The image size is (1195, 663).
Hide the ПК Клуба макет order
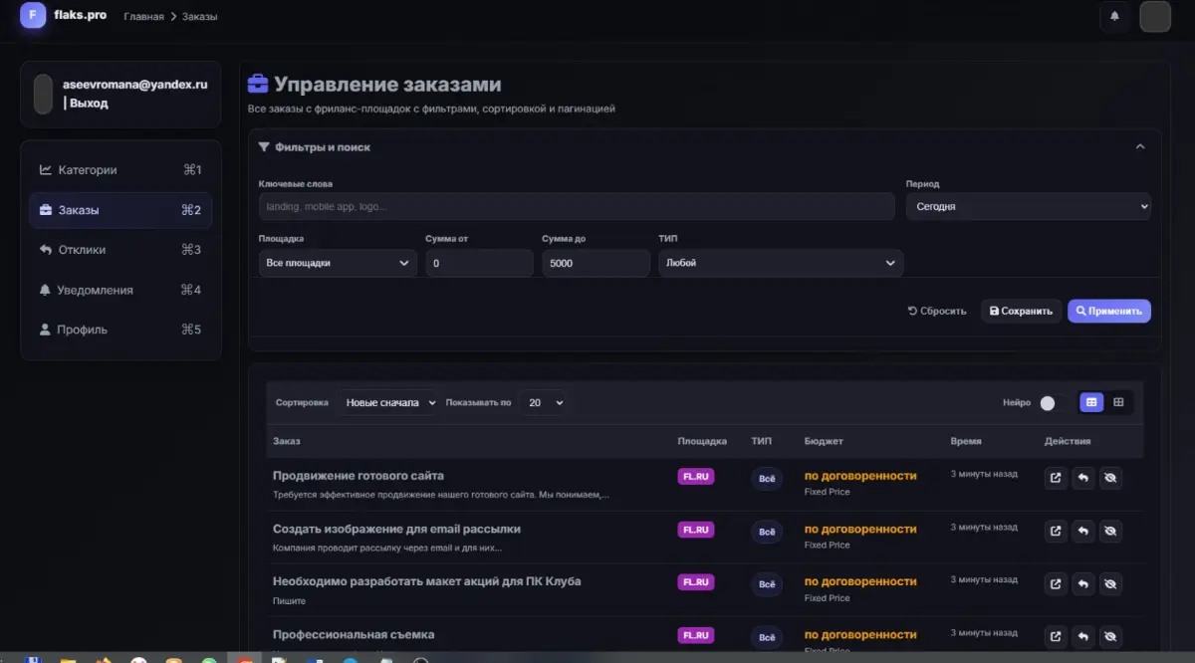1111,583
